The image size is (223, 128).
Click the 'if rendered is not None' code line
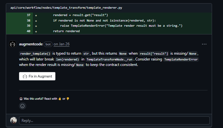tap(104, 21)
